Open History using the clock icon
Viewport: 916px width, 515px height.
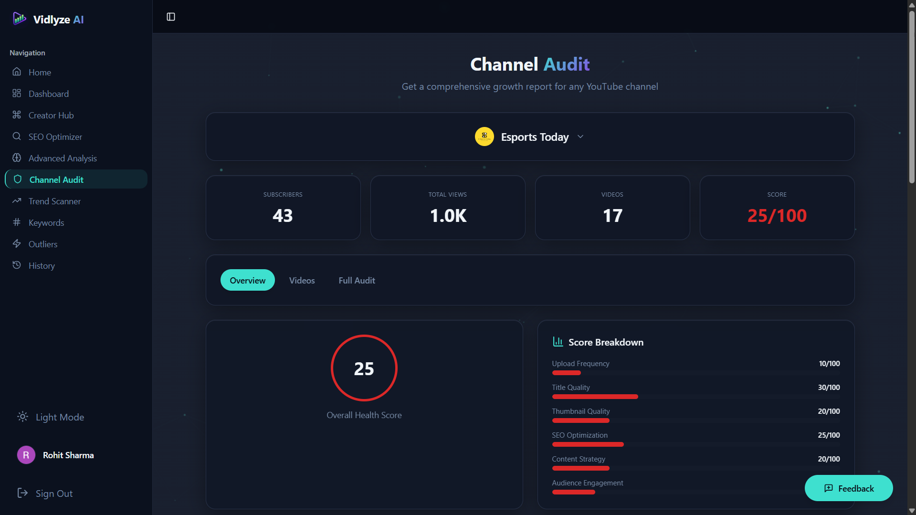pos(17,265)
